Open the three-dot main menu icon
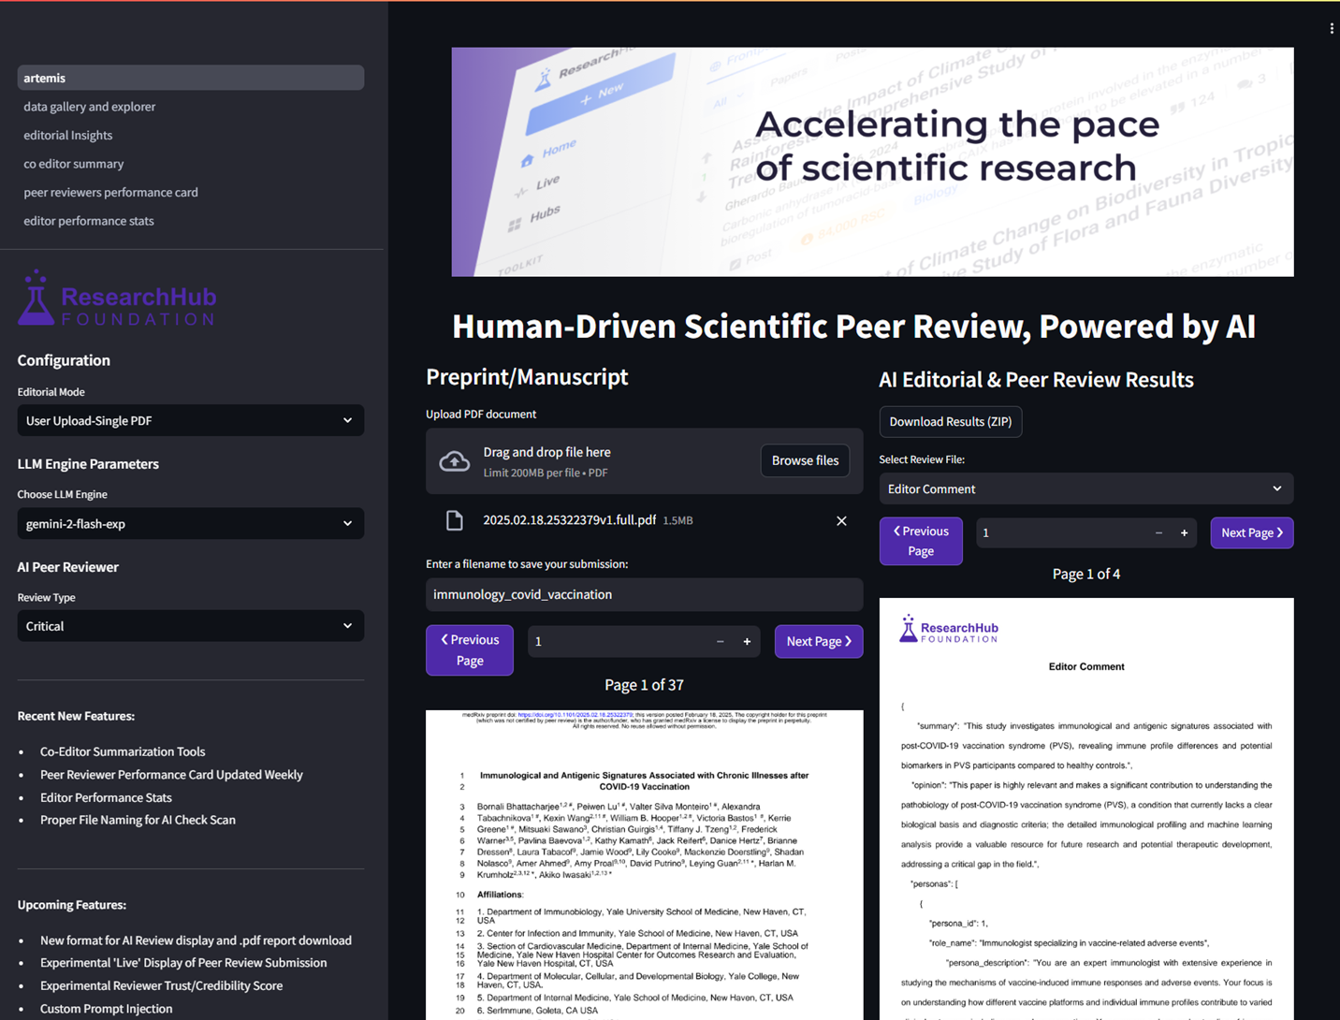The image size is (1340, 1020). click(x=1331, y=28)
